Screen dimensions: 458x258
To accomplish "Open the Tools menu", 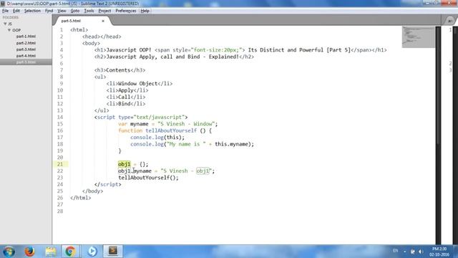I will (89, 11).
